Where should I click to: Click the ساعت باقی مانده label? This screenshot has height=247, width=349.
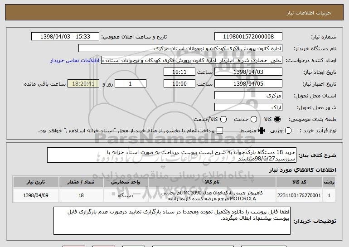coord(45,84)
